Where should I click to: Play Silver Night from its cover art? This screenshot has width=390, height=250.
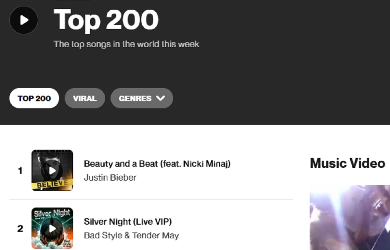(x=52, y=228)
